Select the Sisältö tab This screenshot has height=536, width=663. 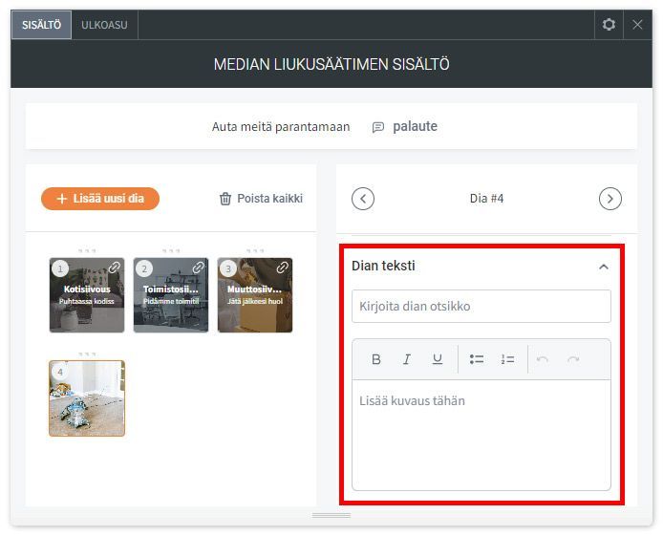pos(41,25)
